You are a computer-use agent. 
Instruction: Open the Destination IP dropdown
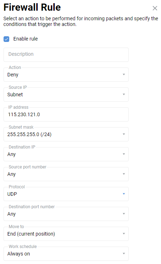[66, 154]
